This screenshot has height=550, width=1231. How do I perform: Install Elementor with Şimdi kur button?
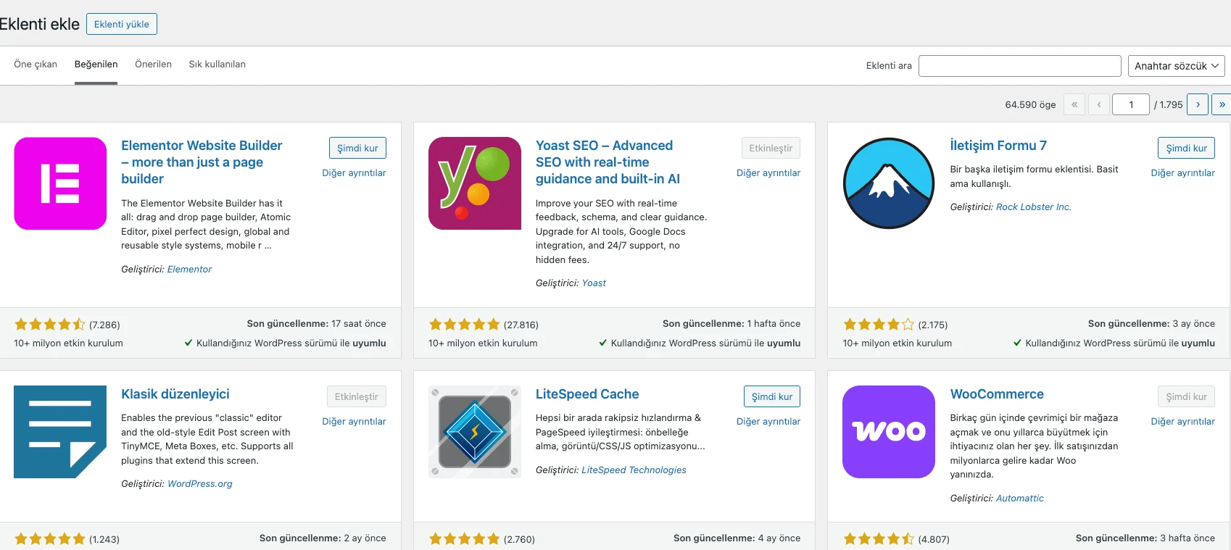[357, 148]
